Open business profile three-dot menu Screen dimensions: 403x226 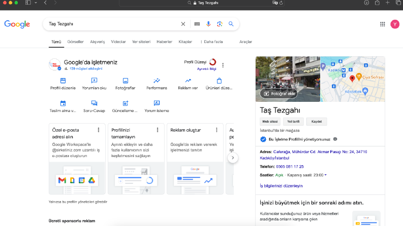[223, 65]
